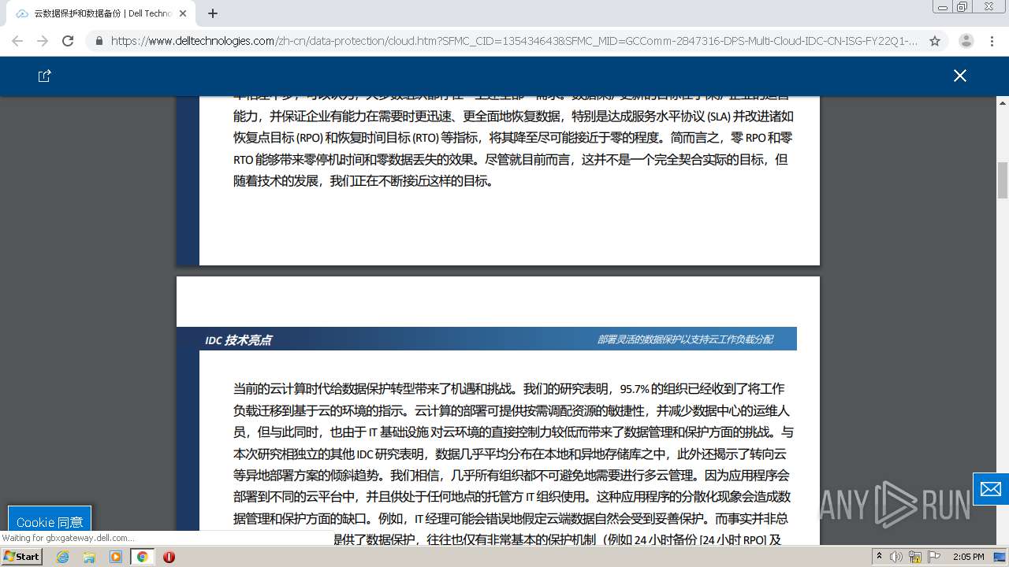Close the Dell Technologies tab
Screen dimensions: 1009x567
pos(184,13)
